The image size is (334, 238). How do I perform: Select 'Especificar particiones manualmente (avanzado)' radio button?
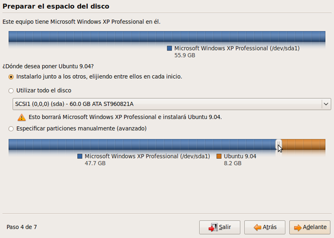click(x=11, y=128)
